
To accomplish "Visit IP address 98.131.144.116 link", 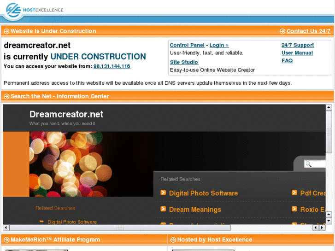I will click(112, 66).
